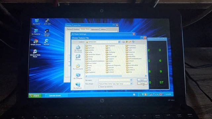Click the Back navigation icon in the file dialog

pos(124,42)
